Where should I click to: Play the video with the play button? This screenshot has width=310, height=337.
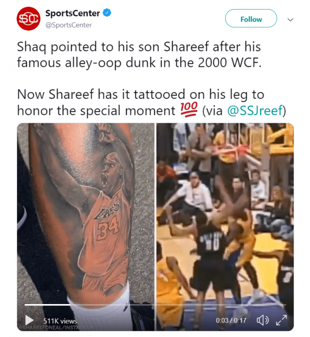(29, 320)
